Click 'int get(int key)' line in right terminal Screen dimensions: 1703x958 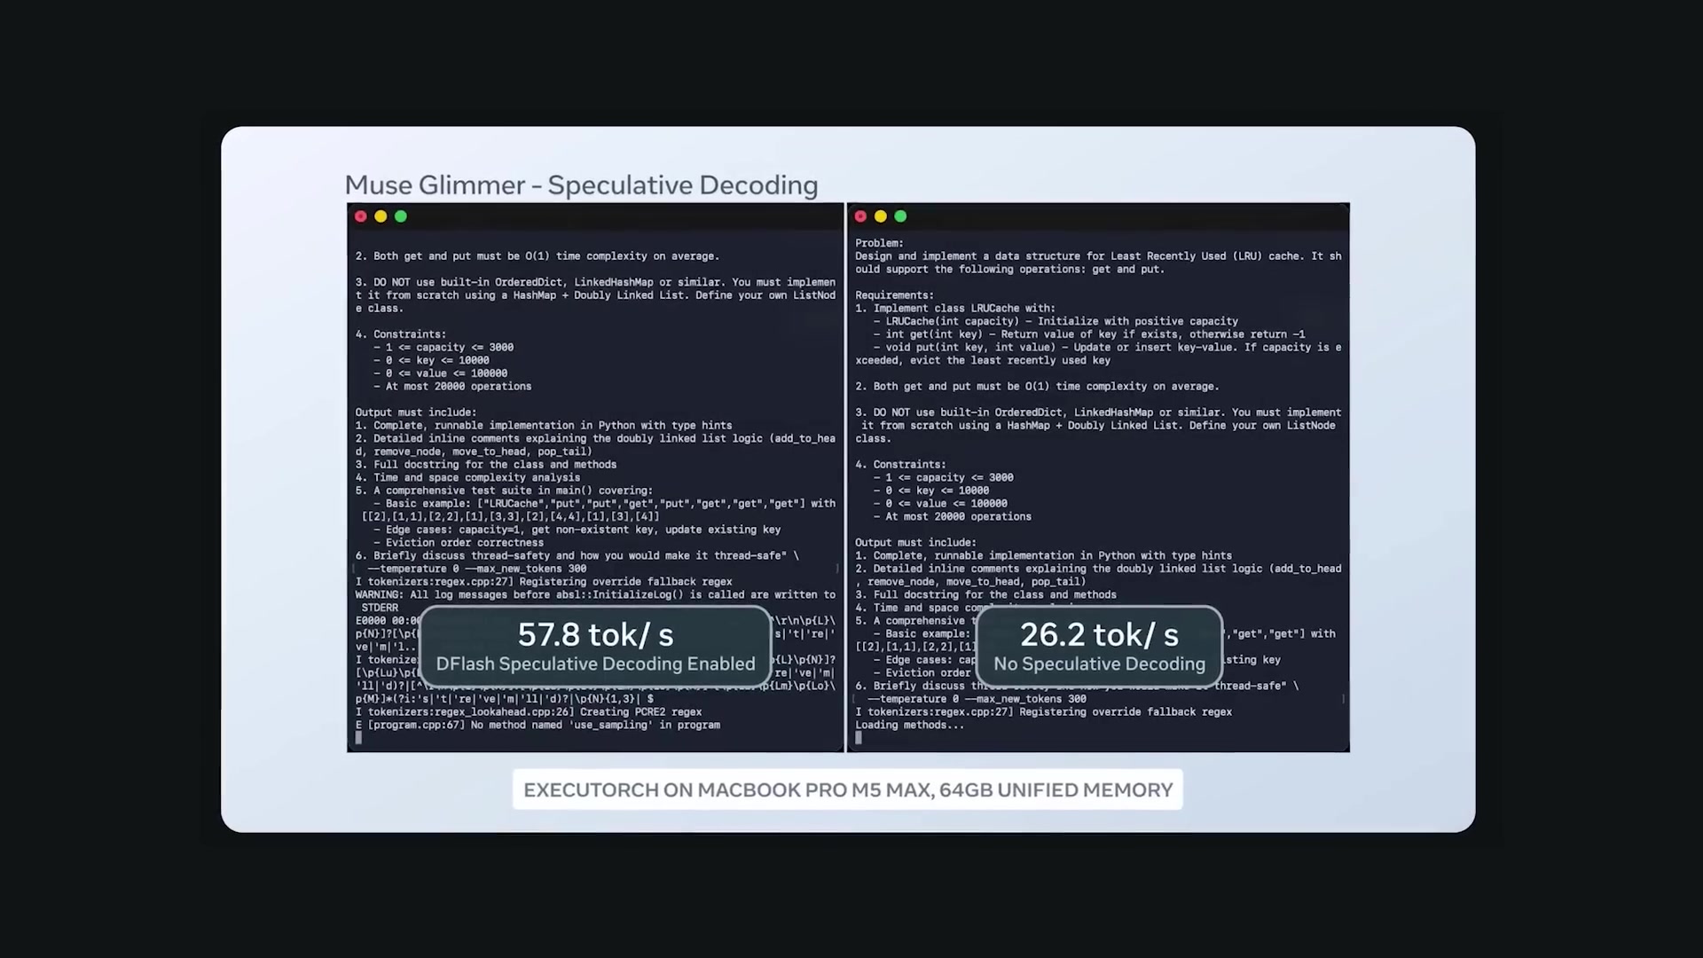coord(1089,334)
